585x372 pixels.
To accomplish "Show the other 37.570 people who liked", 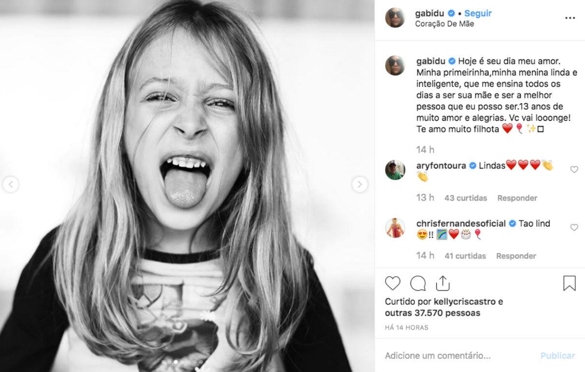I will (x=432, y=313).
